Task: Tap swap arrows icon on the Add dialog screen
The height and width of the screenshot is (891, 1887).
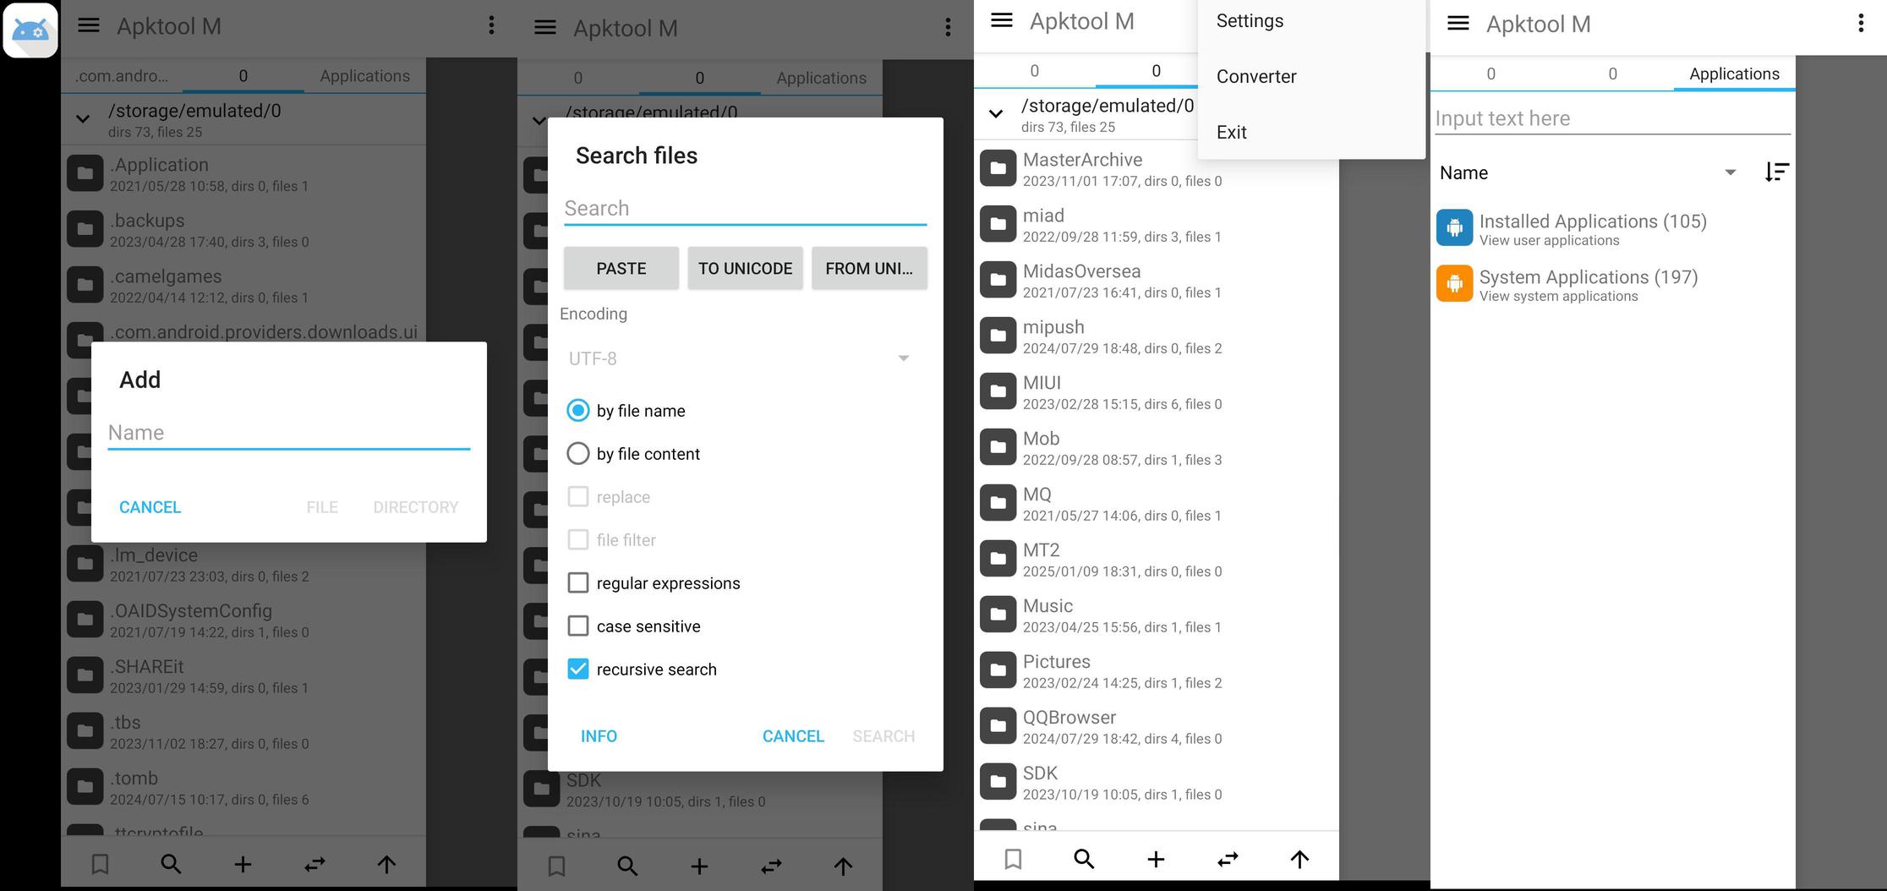Action: point(314,864)
